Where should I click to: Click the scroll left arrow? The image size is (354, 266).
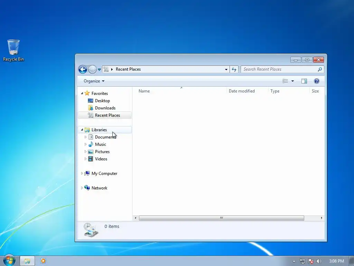(135, 218)
